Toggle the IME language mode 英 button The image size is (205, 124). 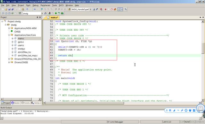click(170, 111)
